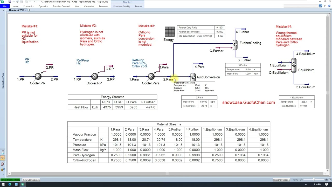Click showcase.GuofuChen.com link text

point(248,102)
